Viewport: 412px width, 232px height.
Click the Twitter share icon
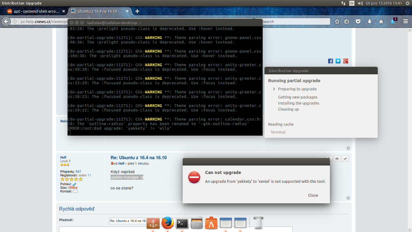[x=338, y=61]
